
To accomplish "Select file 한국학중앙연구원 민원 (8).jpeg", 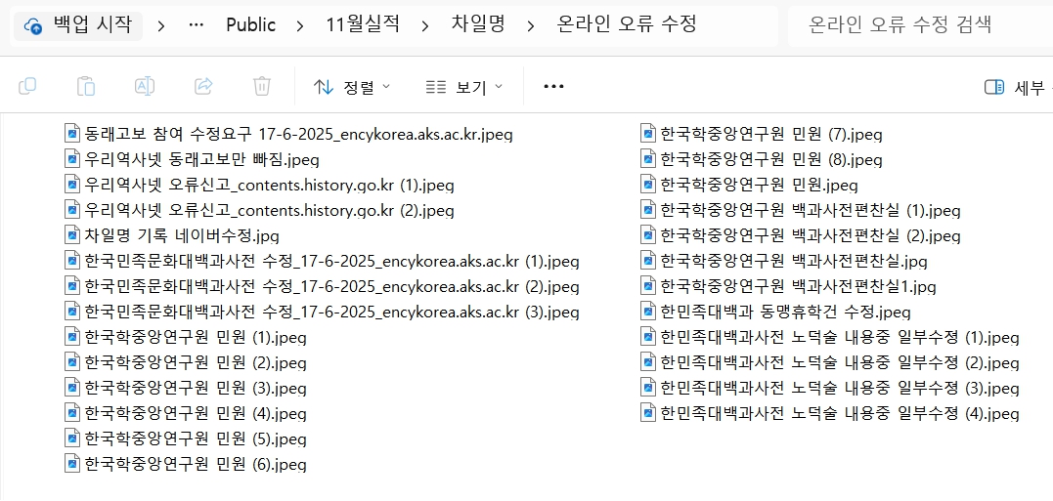I will tap(762, 159).
